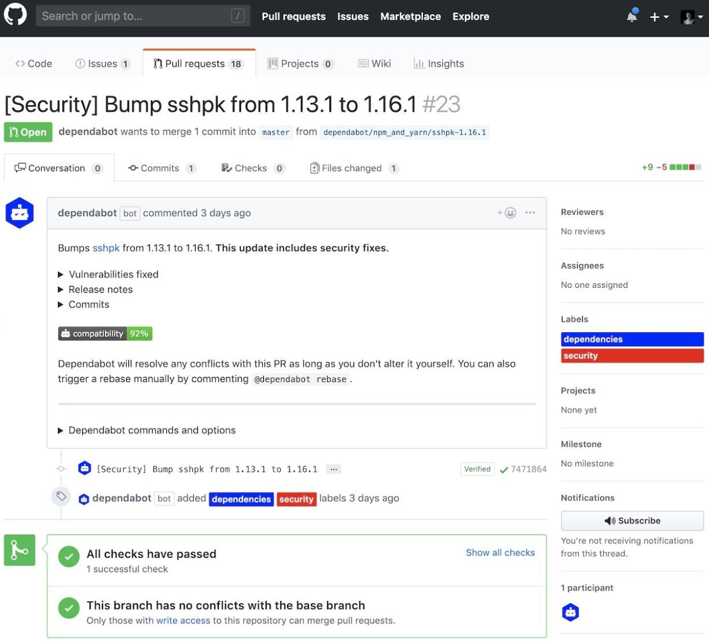
Task: Expand Dependabot commands and options
Action: [x=146, y=430]
